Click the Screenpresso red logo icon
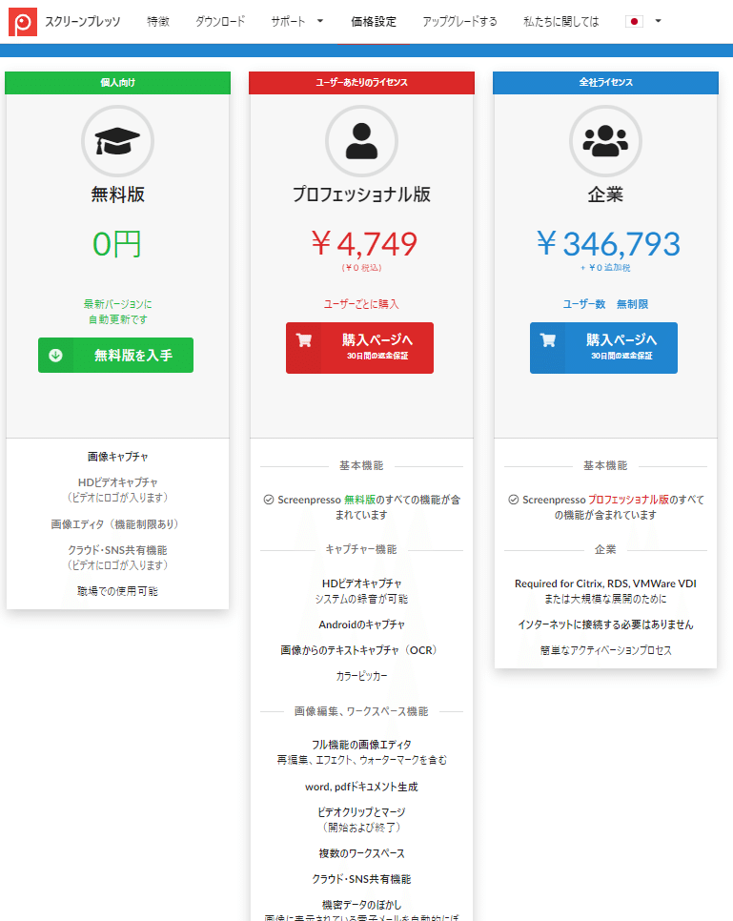Viewport: 733px width, 921px height. click(x=22, y=22)
